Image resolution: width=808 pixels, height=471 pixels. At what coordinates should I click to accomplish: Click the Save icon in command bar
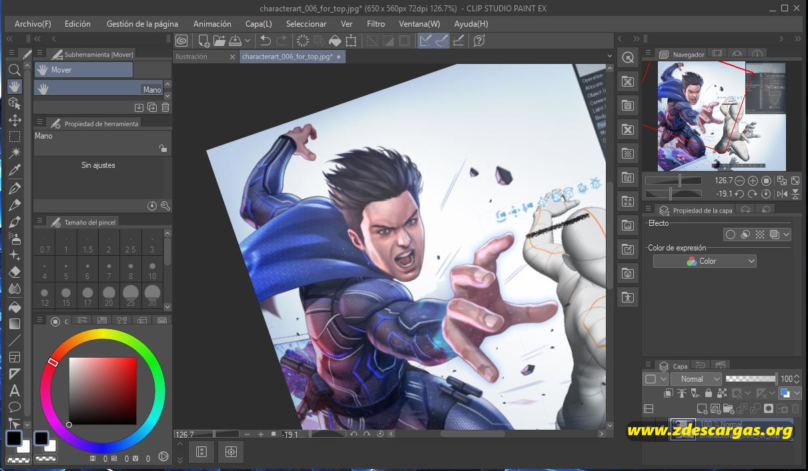[234, 41]
